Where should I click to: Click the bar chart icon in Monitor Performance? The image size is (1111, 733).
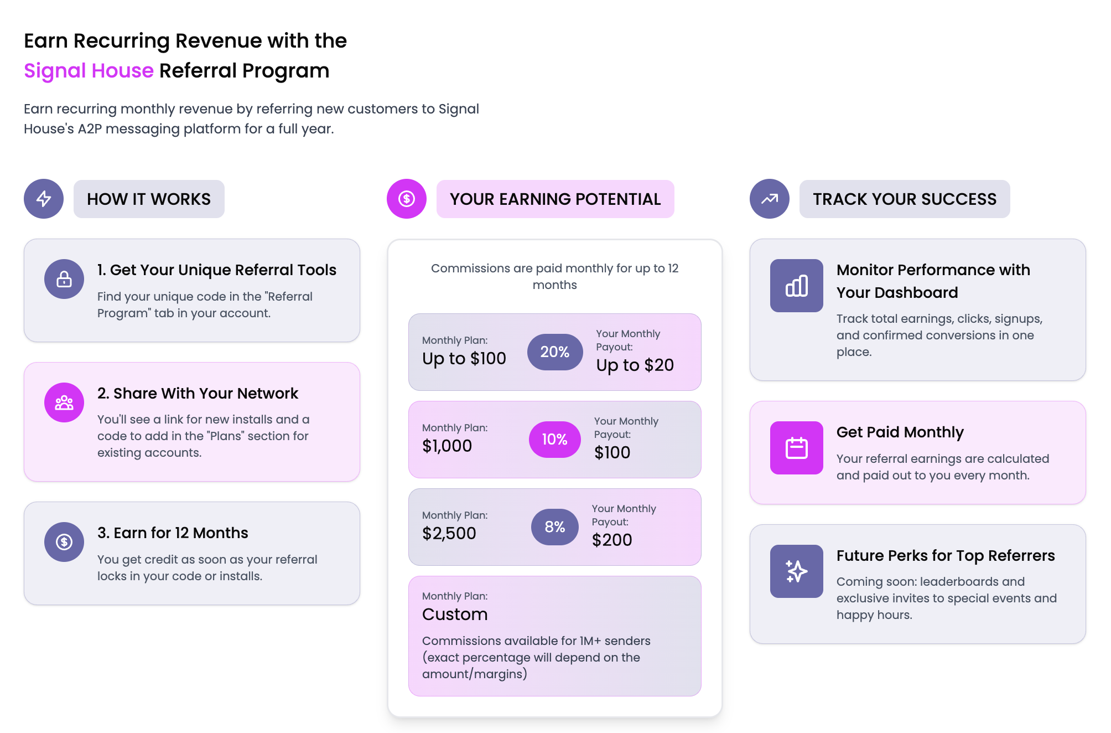click(x=797, y=286)
